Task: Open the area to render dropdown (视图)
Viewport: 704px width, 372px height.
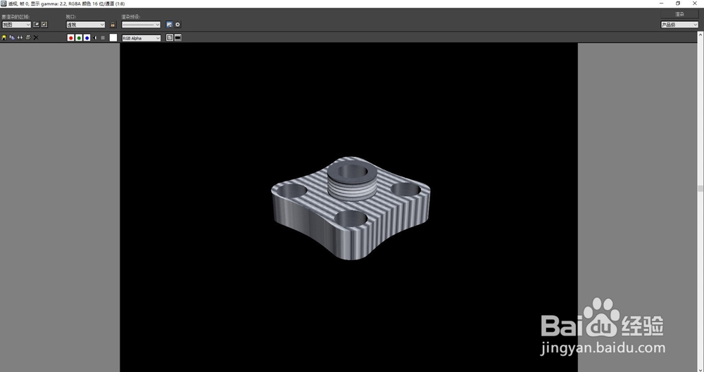Action: 16,25
